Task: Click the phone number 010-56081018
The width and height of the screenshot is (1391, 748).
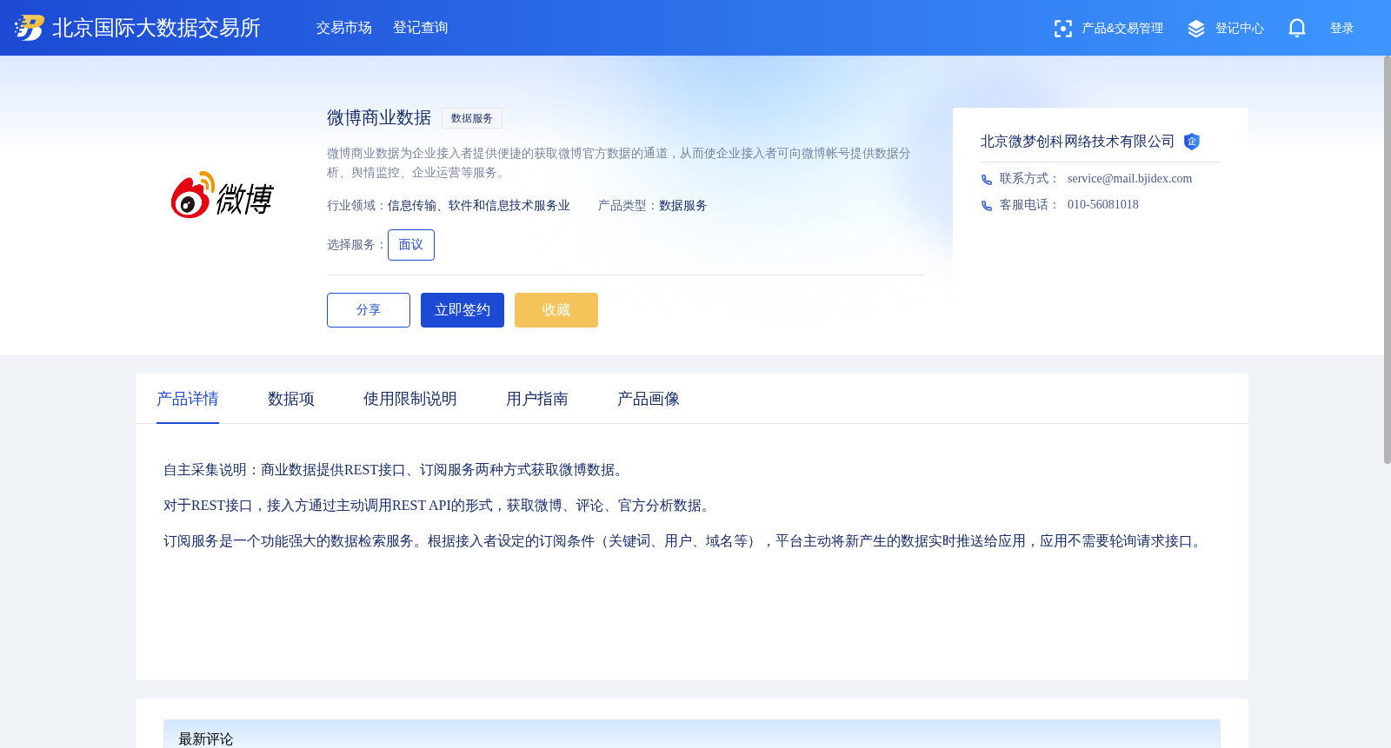Action: tap(1102, 205)
